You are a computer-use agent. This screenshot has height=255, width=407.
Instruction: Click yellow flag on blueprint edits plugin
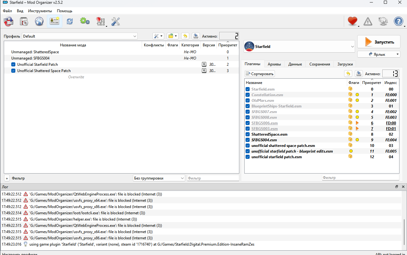351,151
